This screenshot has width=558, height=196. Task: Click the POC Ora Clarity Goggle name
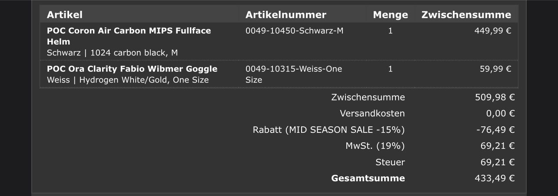(x=132, y=69)
